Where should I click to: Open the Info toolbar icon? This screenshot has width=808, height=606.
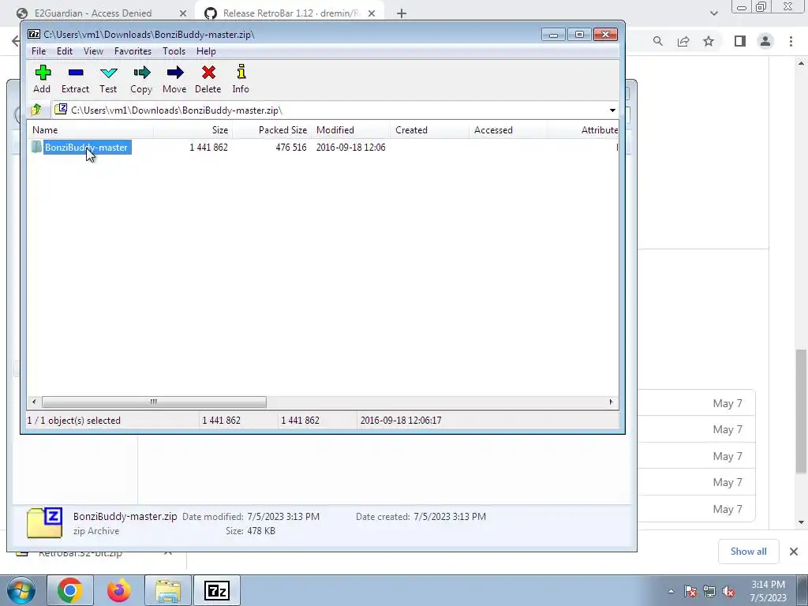pyautogui.click(x=241, y=79)
